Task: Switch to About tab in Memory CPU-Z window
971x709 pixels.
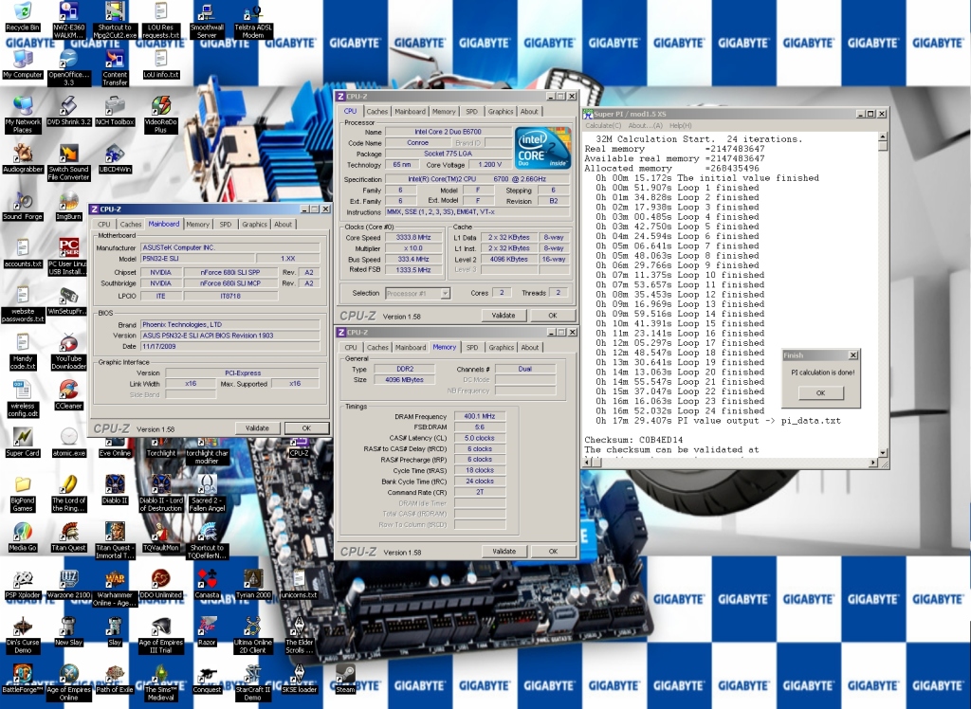Action: click(x=529, y=347)
